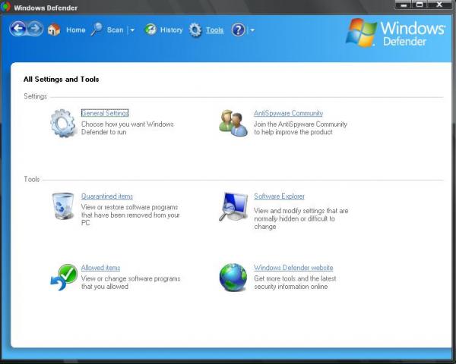Click the History clock icon
Image resolution: width=456 pixels, height=364 pixels.
(150, 30)
